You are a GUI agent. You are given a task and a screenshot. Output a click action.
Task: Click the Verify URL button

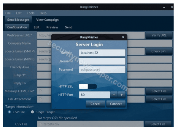click(x=159, y=35)
